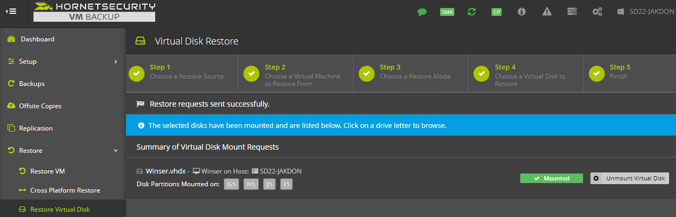Collapse the Restore menu section
Viewport: 676px width, 217px height.
click(116, 151)
